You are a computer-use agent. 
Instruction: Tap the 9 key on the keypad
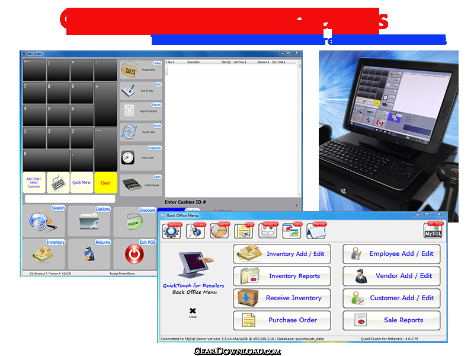(x=82, y=93)
